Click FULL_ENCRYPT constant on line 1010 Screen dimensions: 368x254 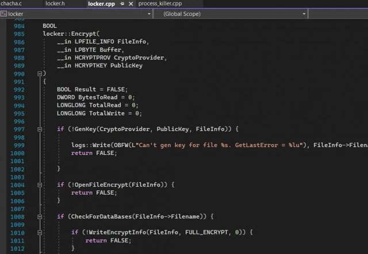(x=206, y=232)
